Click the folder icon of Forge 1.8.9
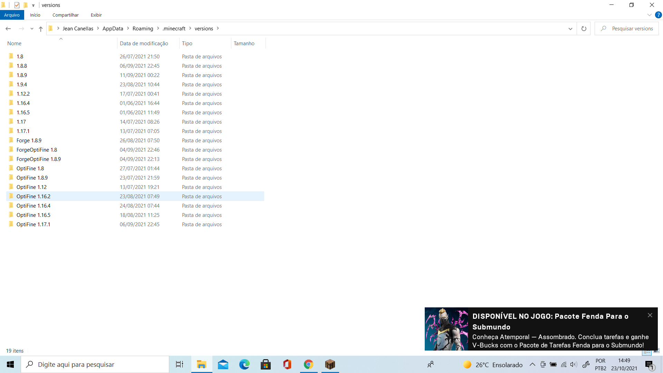 pyautogui.click(x=11, y=140)
